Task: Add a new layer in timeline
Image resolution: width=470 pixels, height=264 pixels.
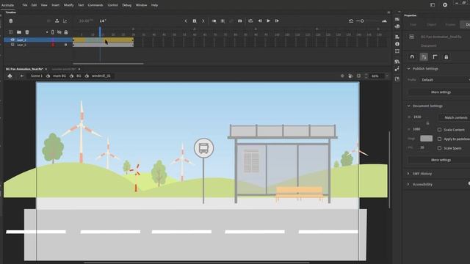Action: pyautogui.click(x=11, y=32)
